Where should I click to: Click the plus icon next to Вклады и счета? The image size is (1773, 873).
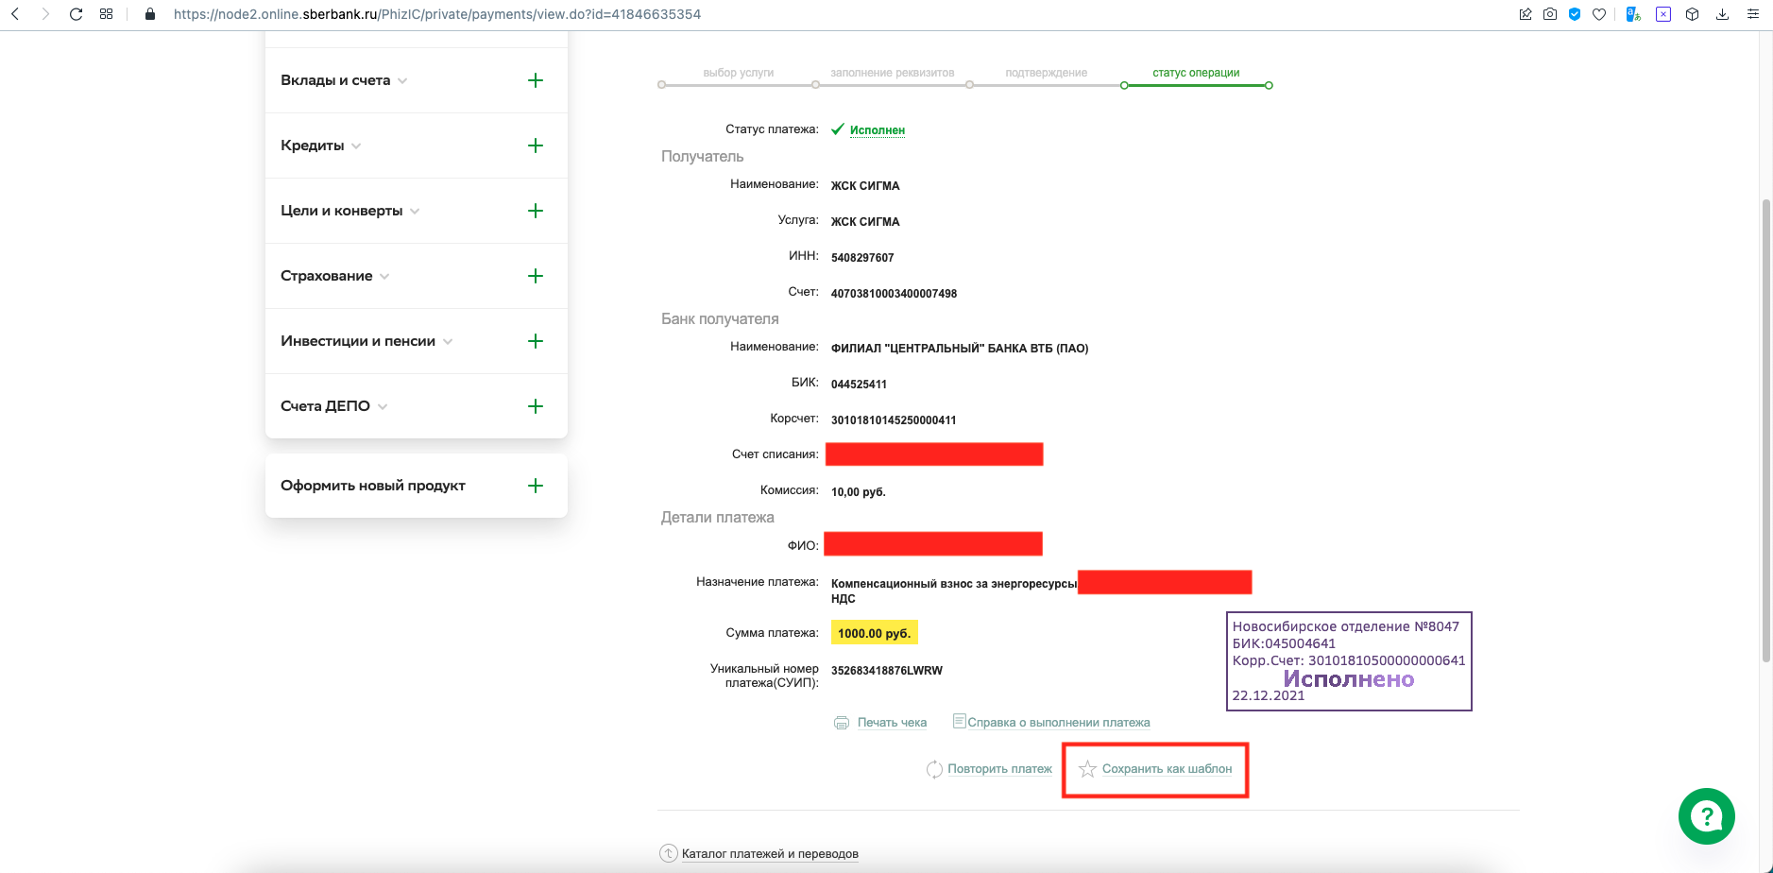(x=536, y=80)
